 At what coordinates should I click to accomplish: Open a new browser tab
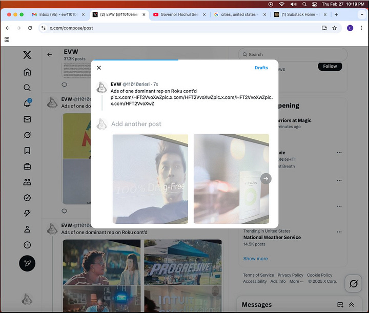pos(336,14)
